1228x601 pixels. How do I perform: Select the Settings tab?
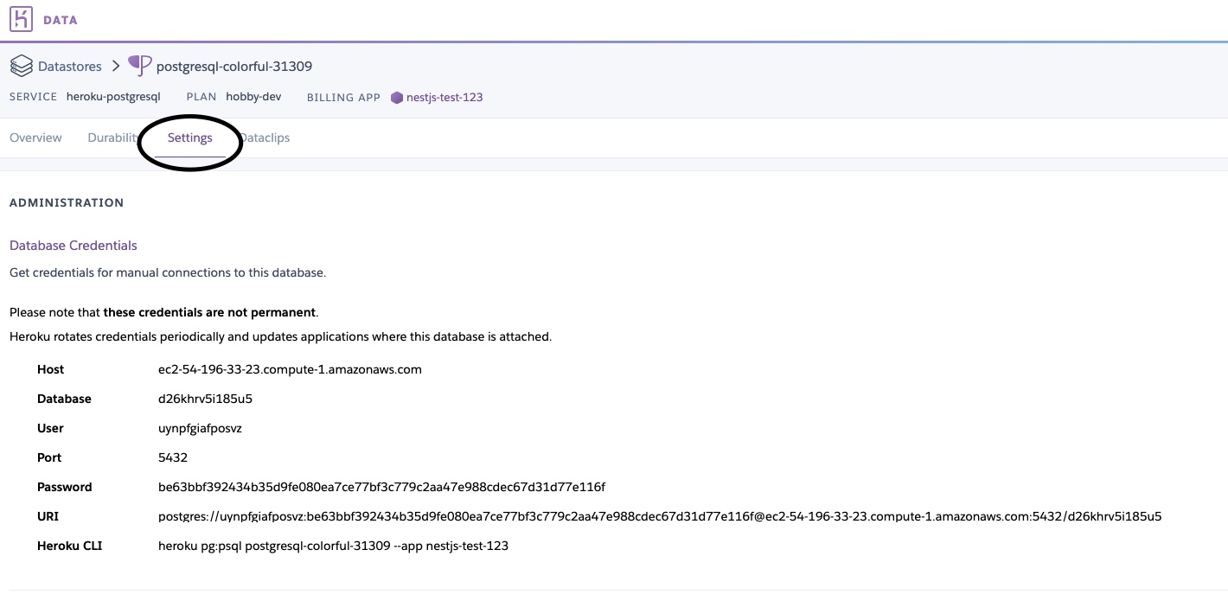point(190,137)
